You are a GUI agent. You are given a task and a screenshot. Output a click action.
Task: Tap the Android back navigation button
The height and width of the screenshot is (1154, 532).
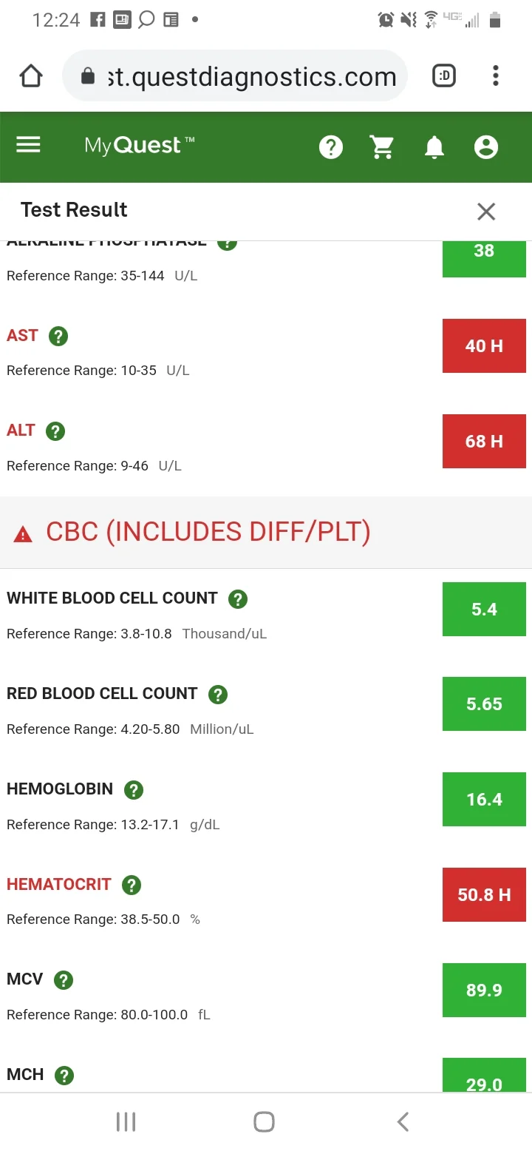[x=403, y=1121]
